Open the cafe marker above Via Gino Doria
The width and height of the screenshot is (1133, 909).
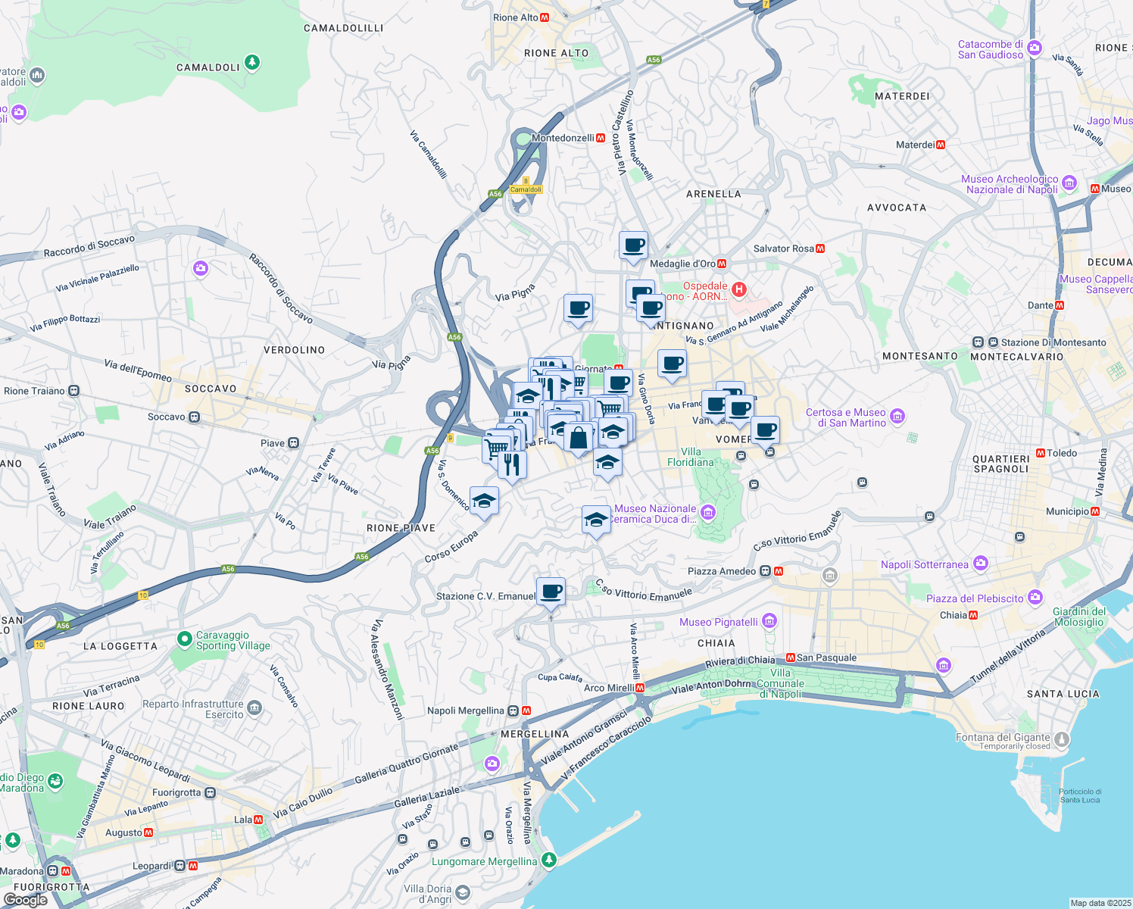pyautogui.click(x=618, y=383)
